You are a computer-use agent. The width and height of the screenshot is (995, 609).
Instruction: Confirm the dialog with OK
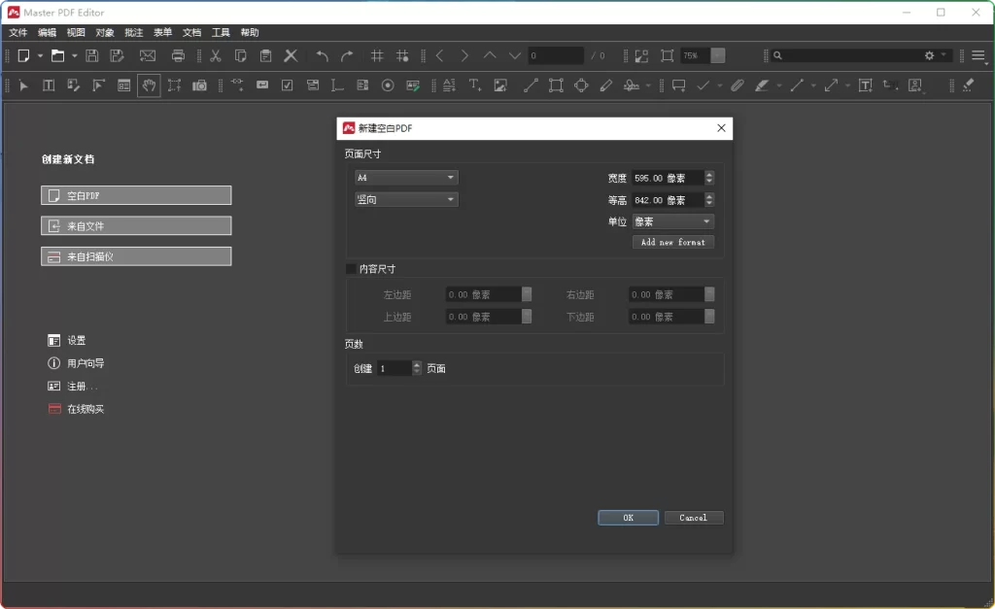click(x=627, y=518)
